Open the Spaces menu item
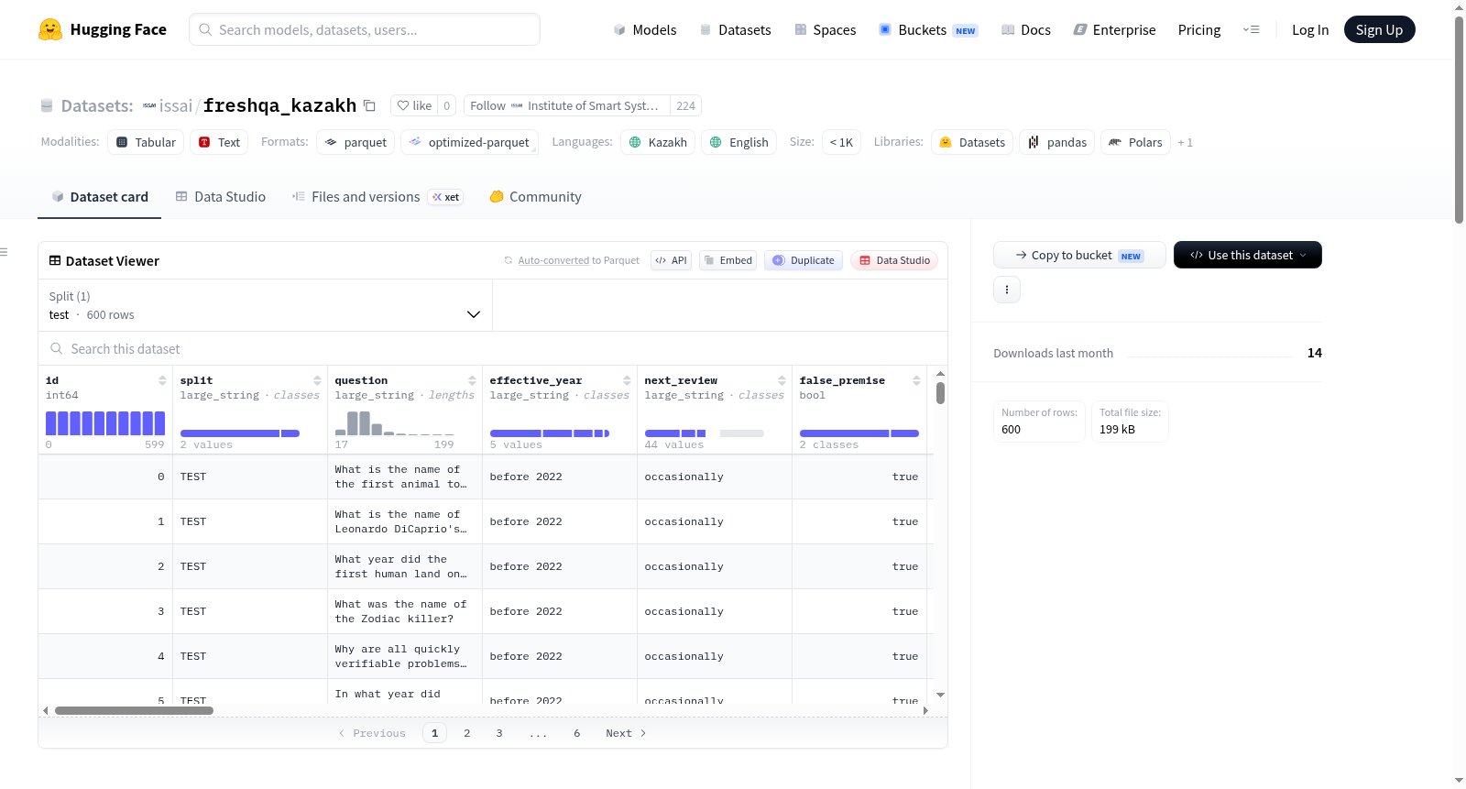This screenshot has width=1466, height=789. 825,30
